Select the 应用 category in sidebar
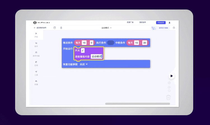210x125 pixels. click(x=36, y=64)
